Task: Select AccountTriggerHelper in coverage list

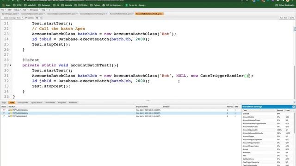Action: (x=251, y=146)
